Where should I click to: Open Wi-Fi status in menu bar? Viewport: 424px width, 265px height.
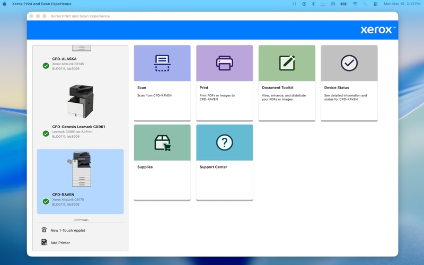tap(355, 4)
